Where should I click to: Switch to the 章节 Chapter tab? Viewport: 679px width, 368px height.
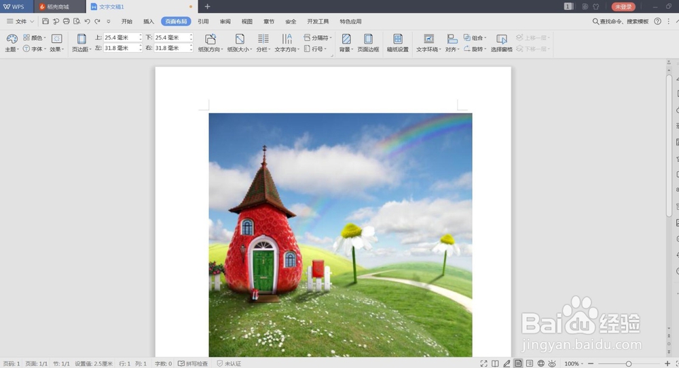pyautogui.click(x=269, y=21)
